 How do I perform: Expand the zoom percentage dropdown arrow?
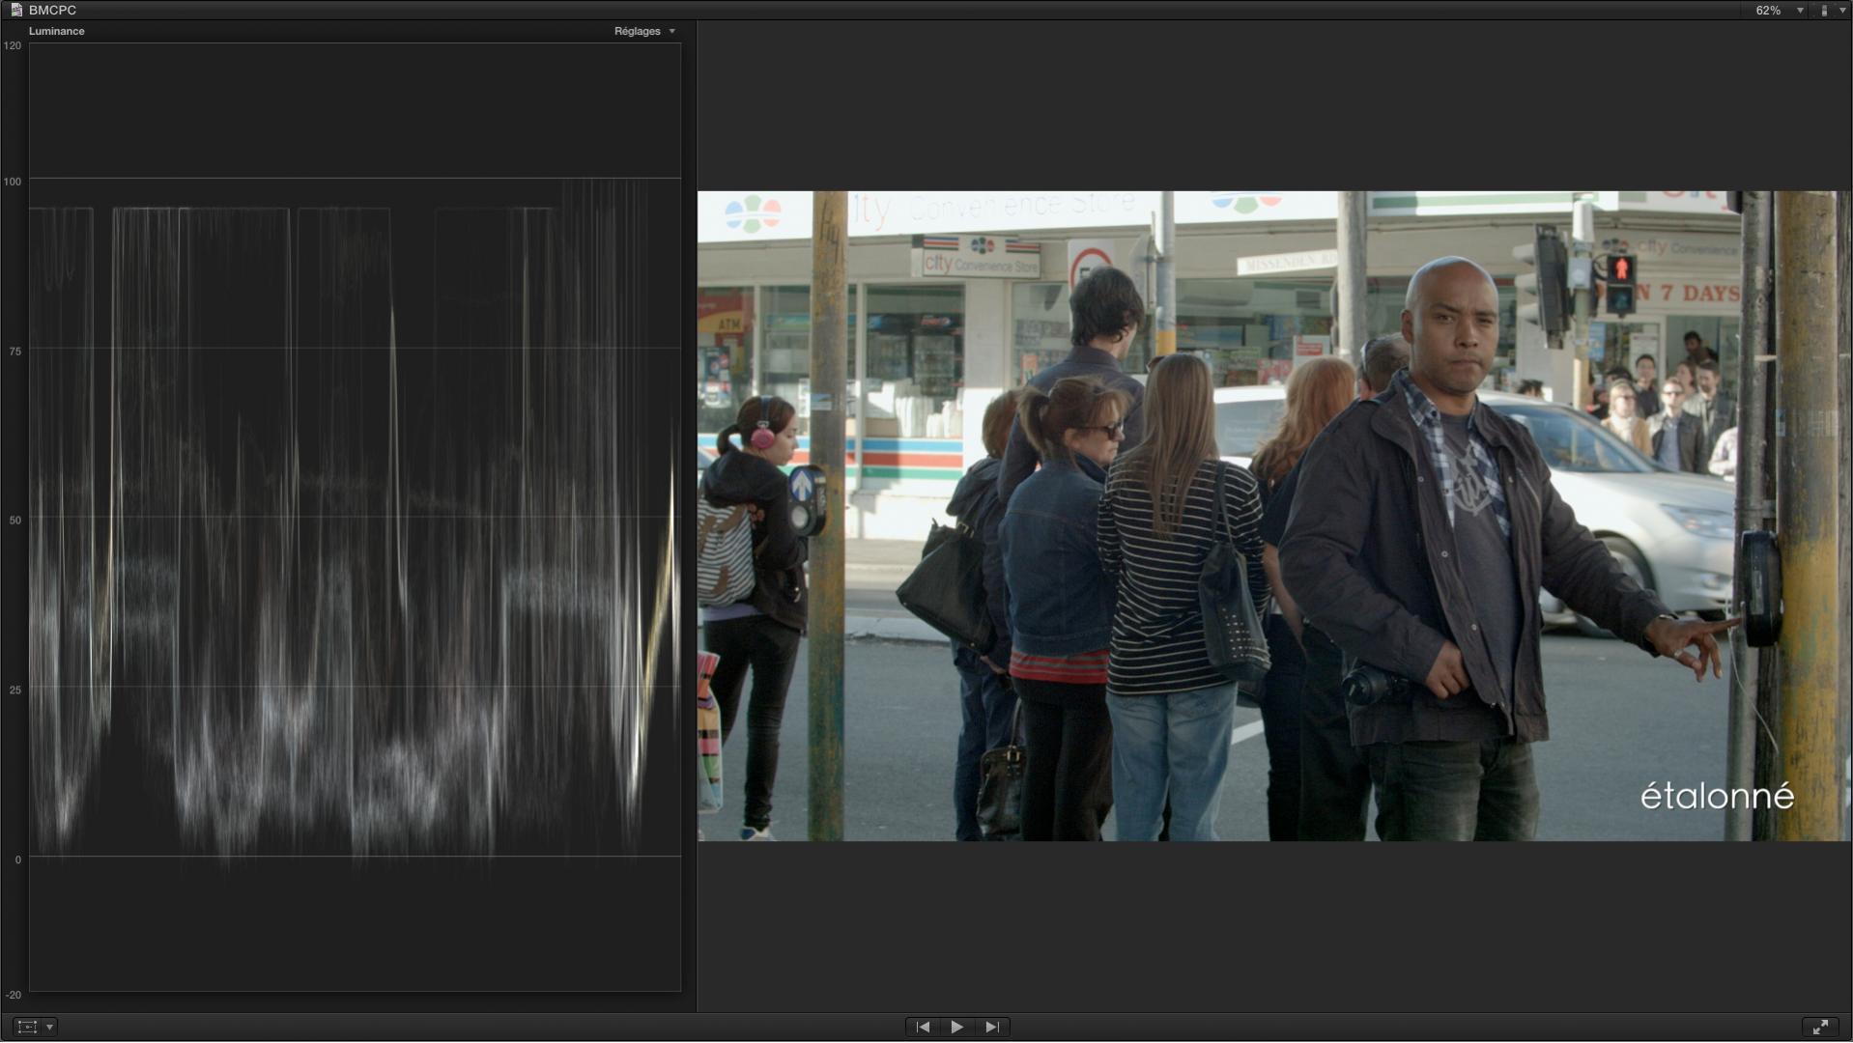tap(1800, 11)
